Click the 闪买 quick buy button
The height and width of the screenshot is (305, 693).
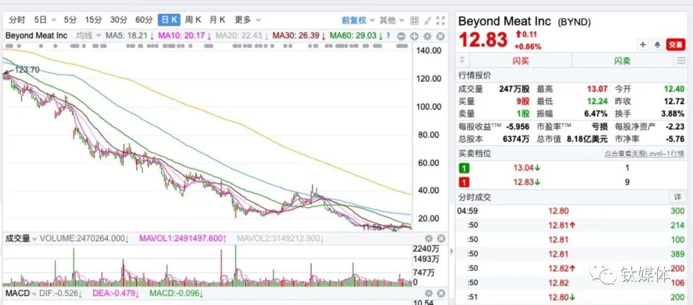tap(520, 61)
